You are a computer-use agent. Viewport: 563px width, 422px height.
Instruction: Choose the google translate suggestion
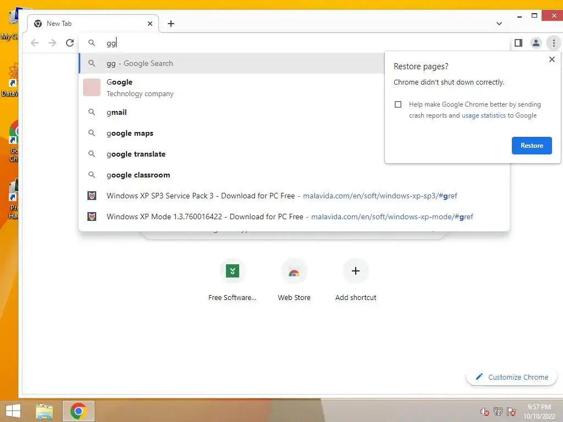[x=231, y=154]
